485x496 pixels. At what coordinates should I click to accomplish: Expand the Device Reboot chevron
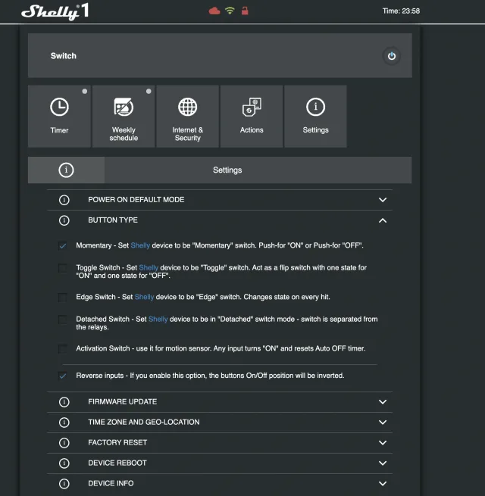pyautogui.click(x=383, y=463)
